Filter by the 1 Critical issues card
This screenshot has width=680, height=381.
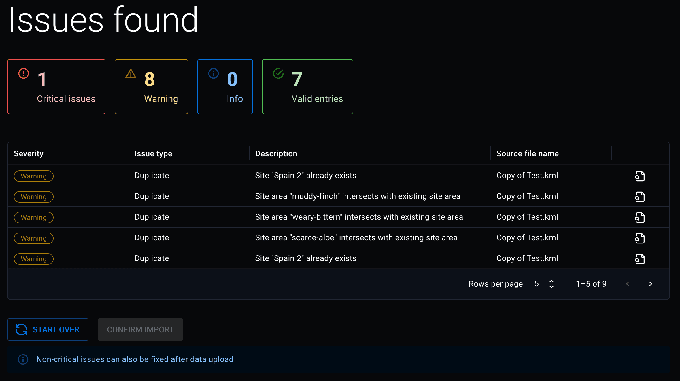pos(56,87)
